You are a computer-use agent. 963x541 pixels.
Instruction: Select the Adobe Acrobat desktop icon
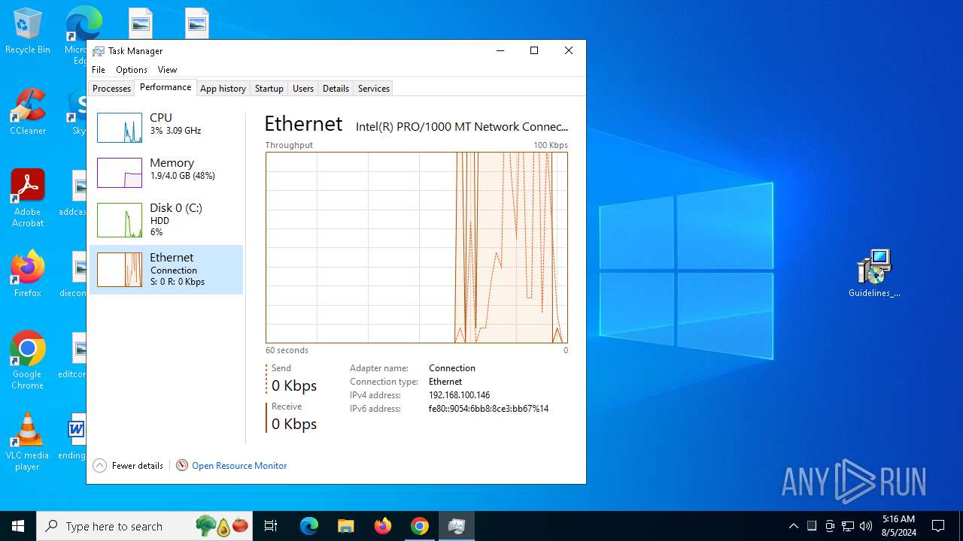pos(28,198)
